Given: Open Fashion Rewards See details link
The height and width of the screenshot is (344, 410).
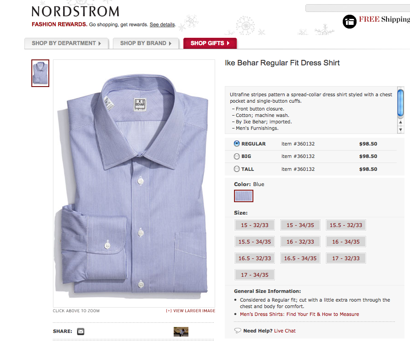Looking at the screenshot, I should pyautogui.click(x=162, y=24).
